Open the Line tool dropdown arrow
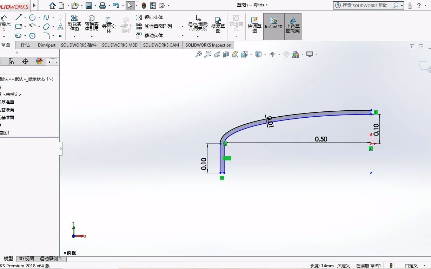This screenshot has height=269, width=431. pos(24,18)
